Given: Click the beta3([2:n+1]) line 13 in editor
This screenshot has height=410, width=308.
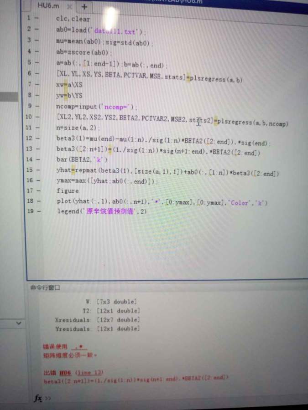Looking at the screenshot, I should [x=158, y=151].
